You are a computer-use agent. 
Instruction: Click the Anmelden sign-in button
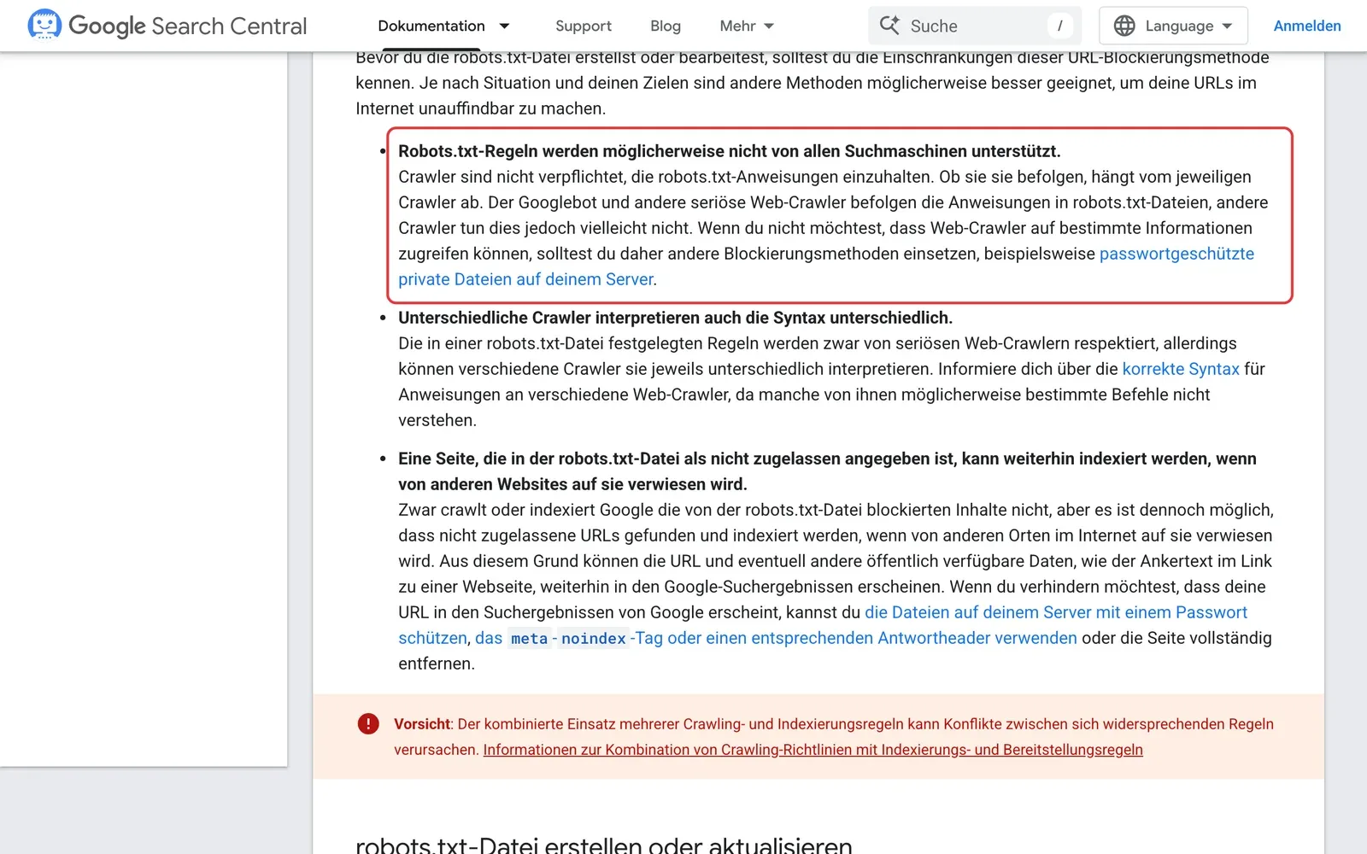(x=1307, y=26)
